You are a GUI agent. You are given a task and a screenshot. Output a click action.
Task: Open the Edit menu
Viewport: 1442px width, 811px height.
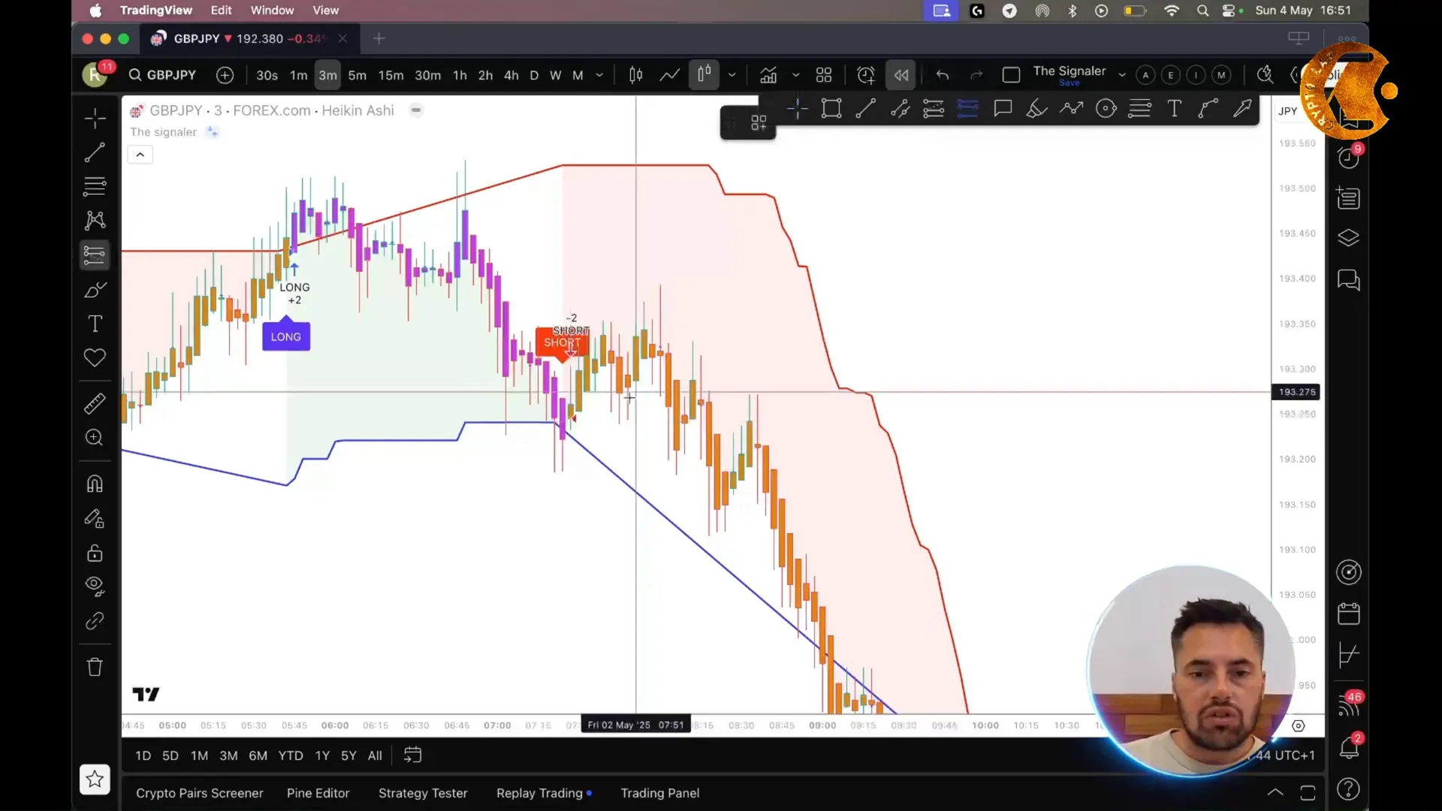pyautogui.click(x=221, y=11)
